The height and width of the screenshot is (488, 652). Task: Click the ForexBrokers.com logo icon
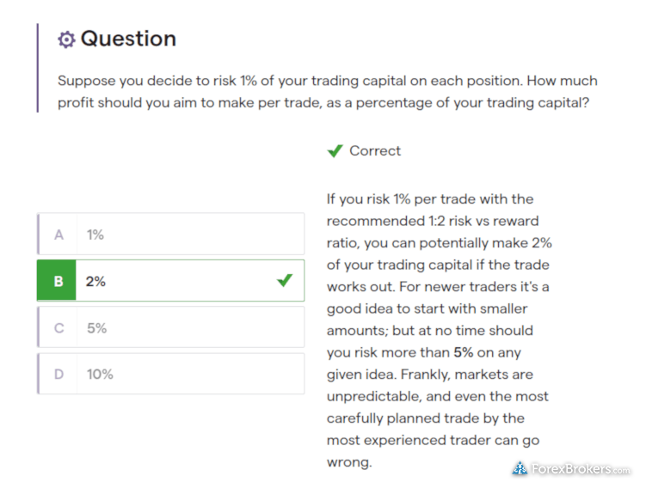click(520, 468)
